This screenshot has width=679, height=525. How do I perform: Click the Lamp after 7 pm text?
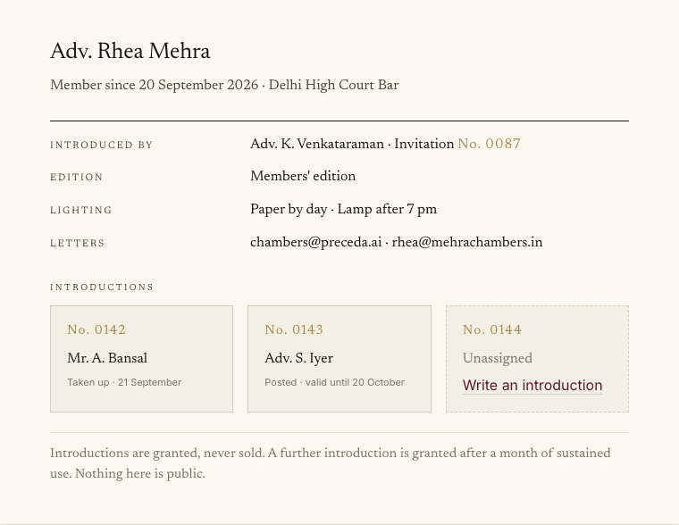click(387, 210)
